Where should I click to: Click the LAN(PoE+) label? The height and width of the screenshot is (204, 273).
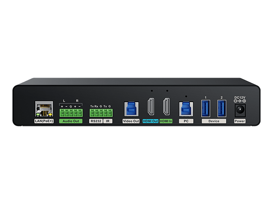44,121
